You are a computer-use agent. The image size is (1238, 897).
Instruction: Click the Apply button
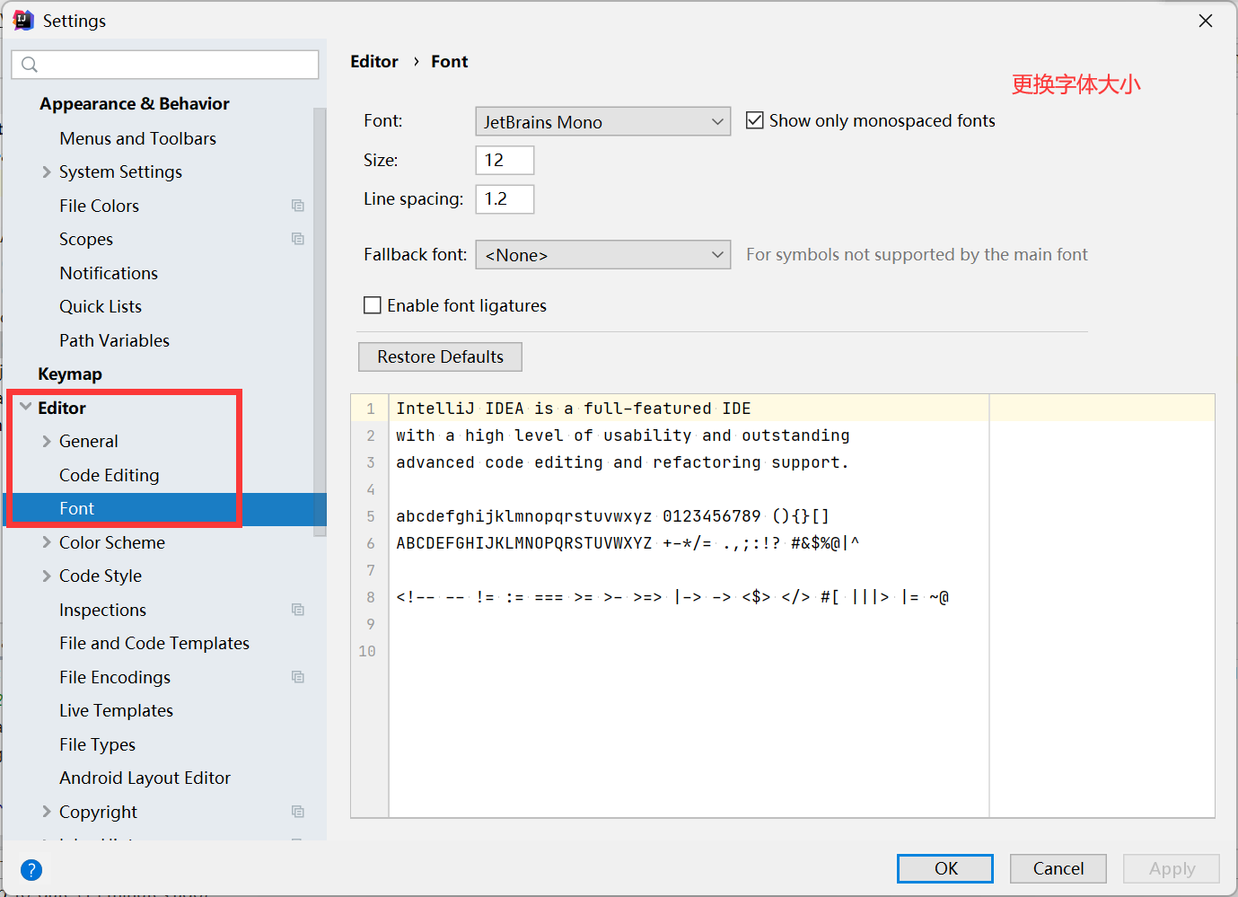point(1172,868)
